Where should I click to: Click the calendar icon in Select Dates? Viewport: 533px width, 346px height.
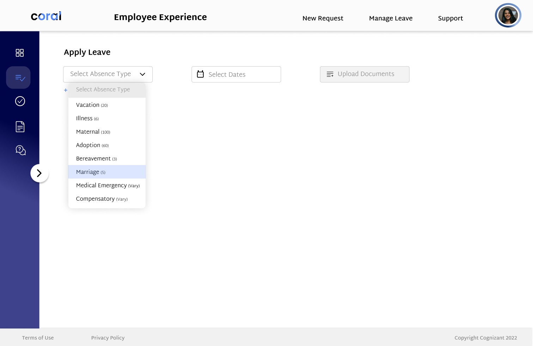click(x=200, y=74)
